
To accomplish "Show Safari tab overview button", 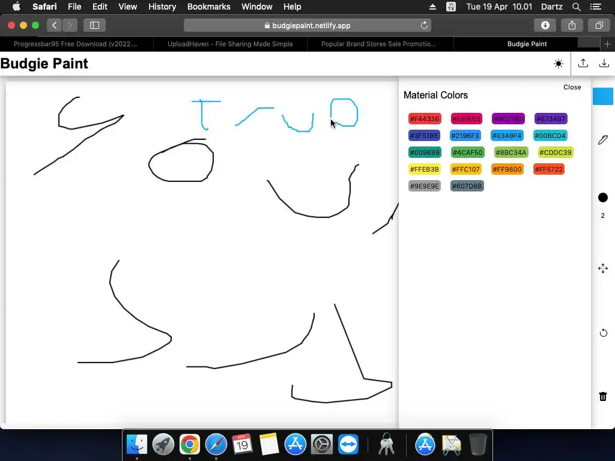I will pyautogui.click(x=599, y=25).
